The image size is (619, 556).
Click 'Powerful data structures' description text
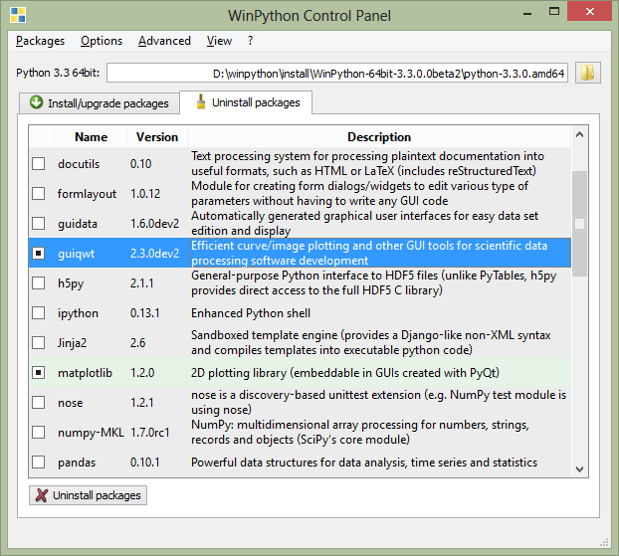(364, 463)
